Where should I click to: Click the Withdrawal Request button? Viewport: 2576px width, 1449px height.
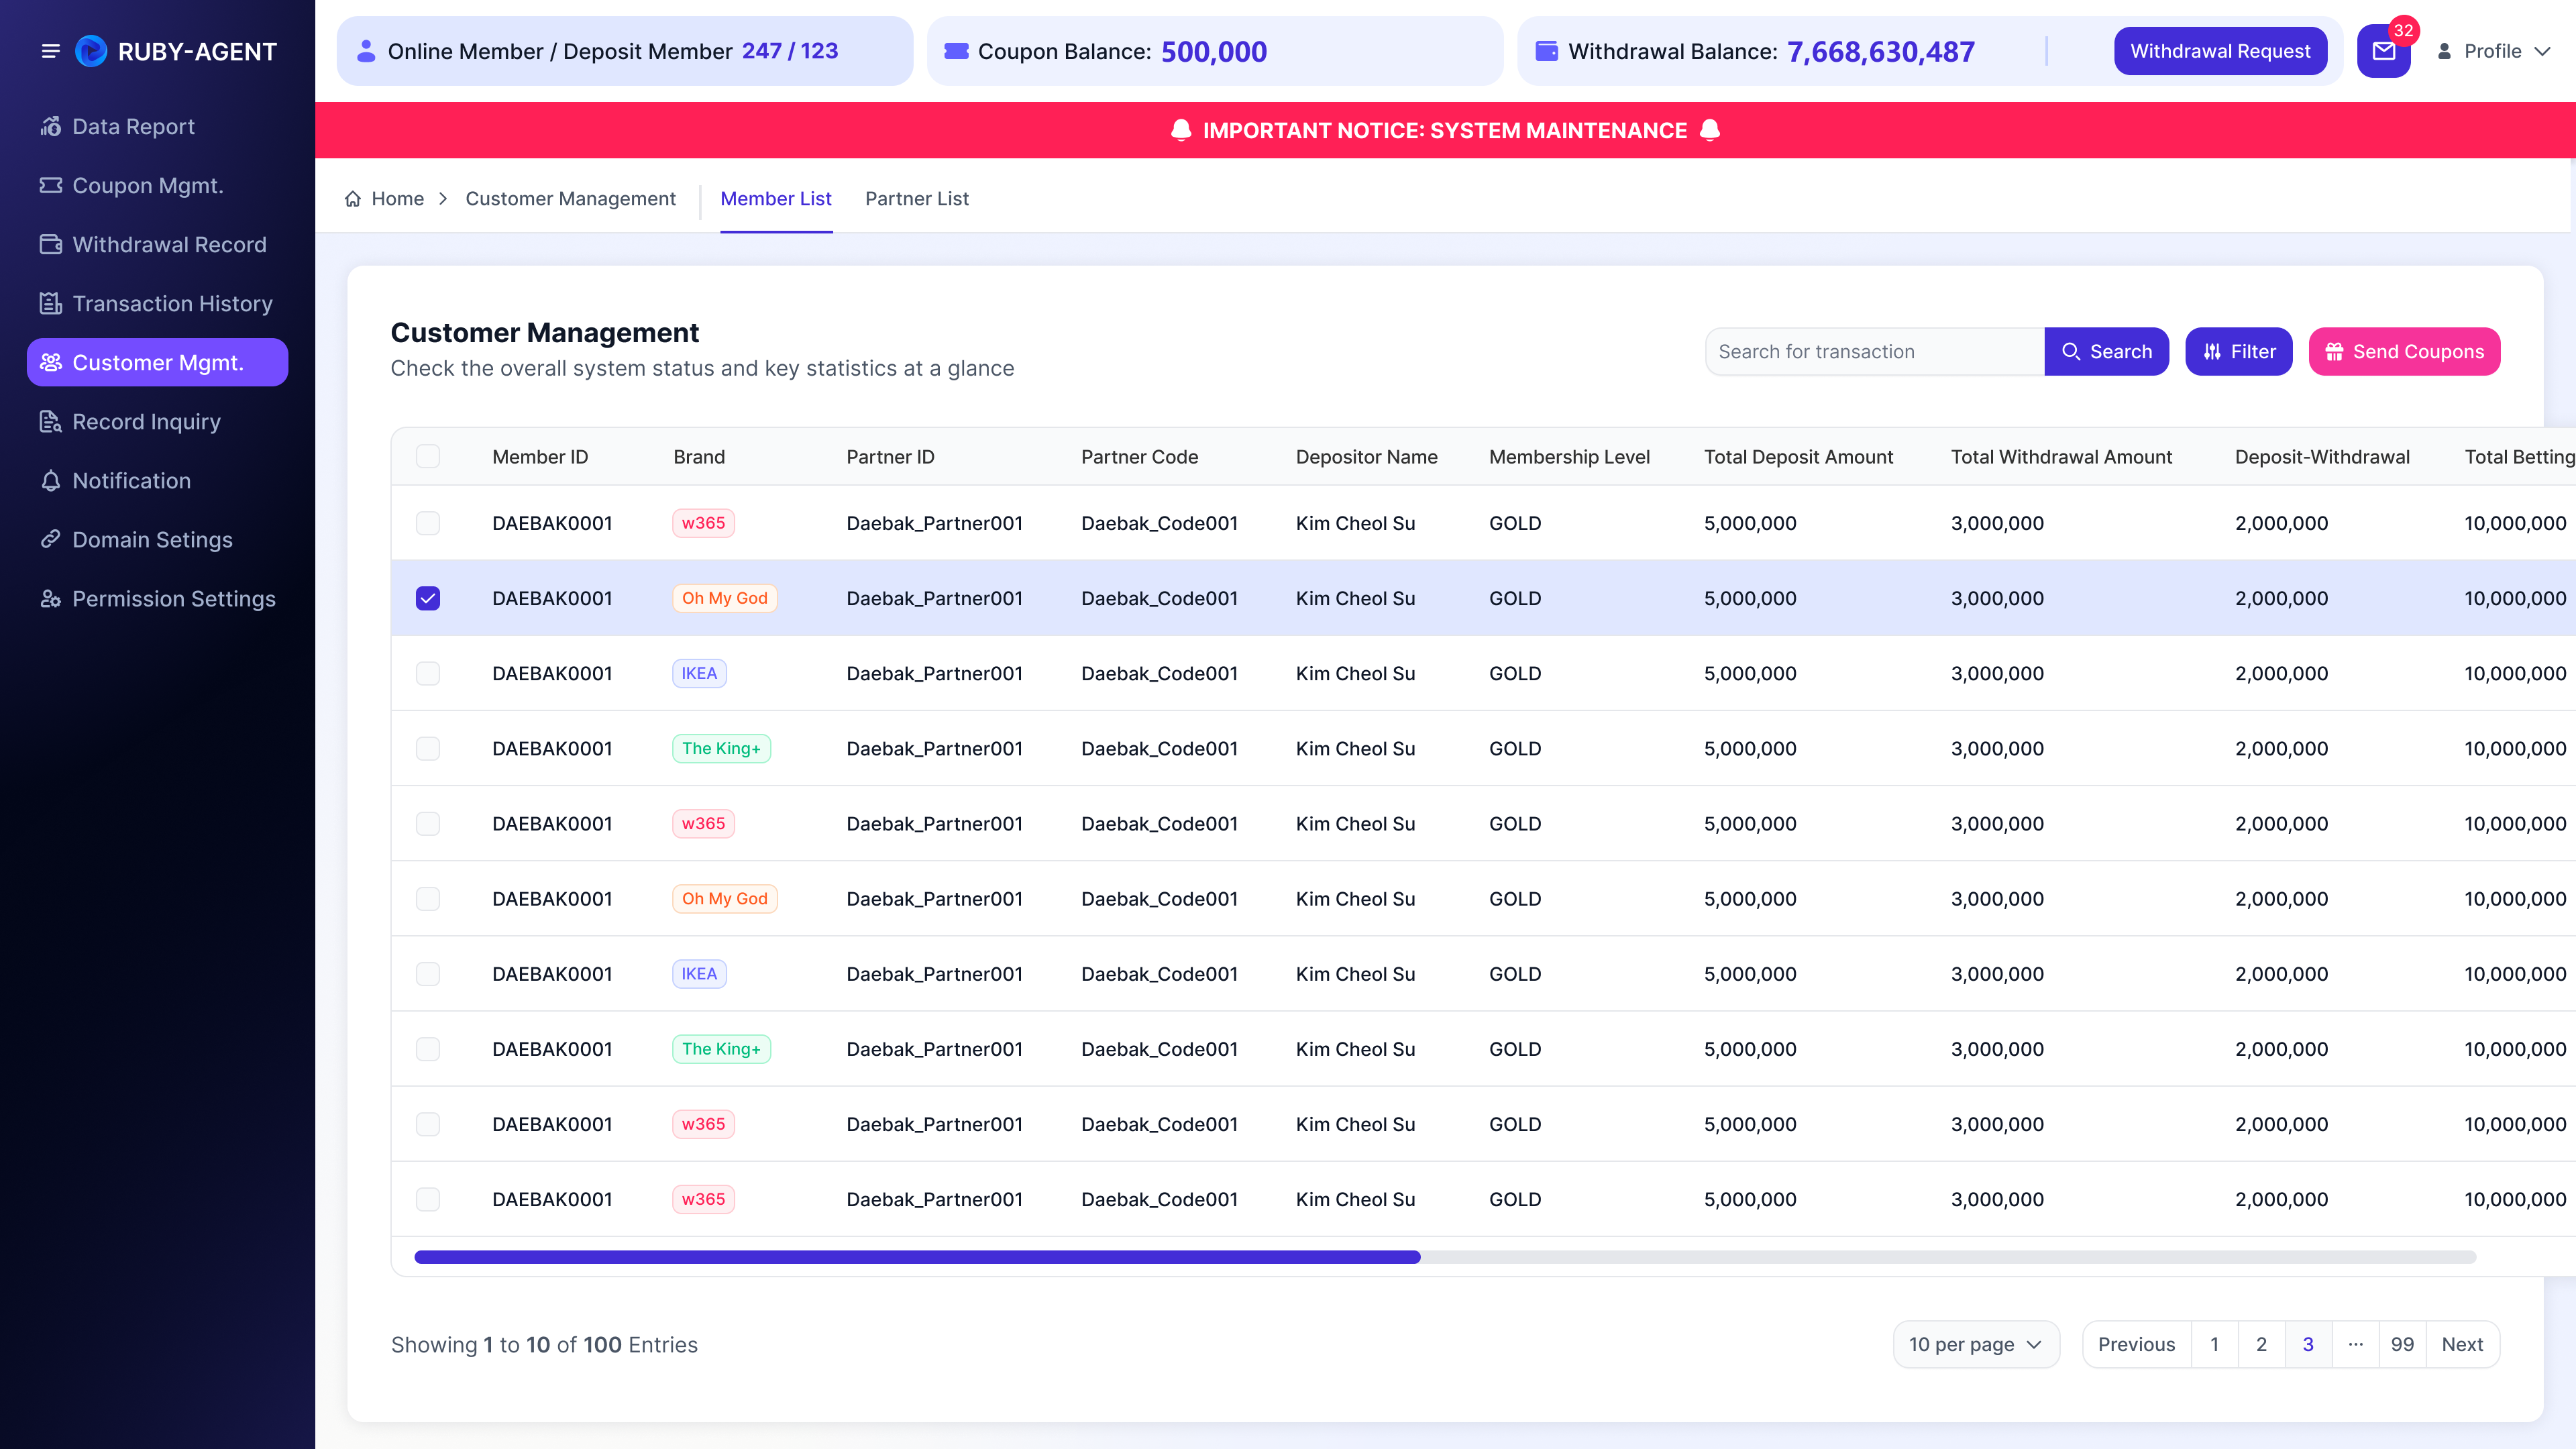click(2220, 51)
